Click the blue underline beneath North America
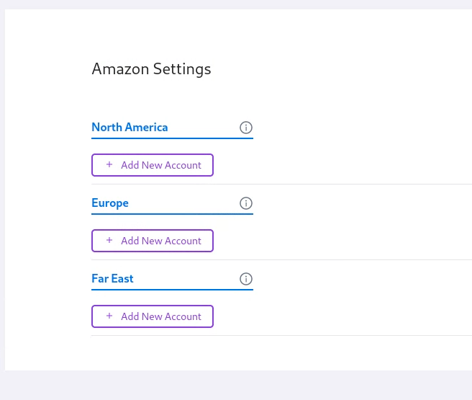 pyautogui.click(x=172, y=138)
